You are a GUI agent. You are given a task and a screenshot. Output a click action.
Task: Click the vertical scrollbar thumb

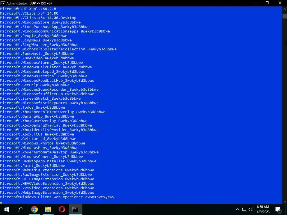click(x=284, y=16)
